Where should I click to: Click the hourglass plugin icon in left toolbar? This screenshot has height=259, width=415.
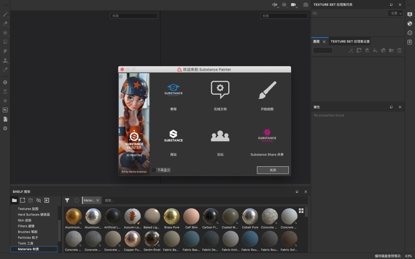pos(5,92)
